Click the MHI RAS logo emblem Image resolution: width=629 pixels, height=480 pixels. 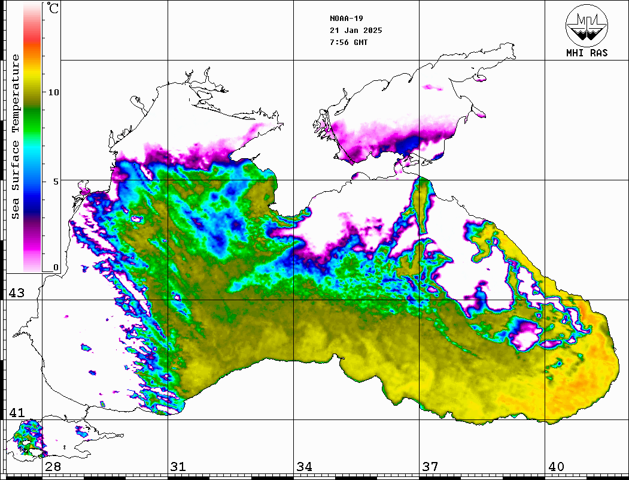pyautogui.click(x=587, y=25)
